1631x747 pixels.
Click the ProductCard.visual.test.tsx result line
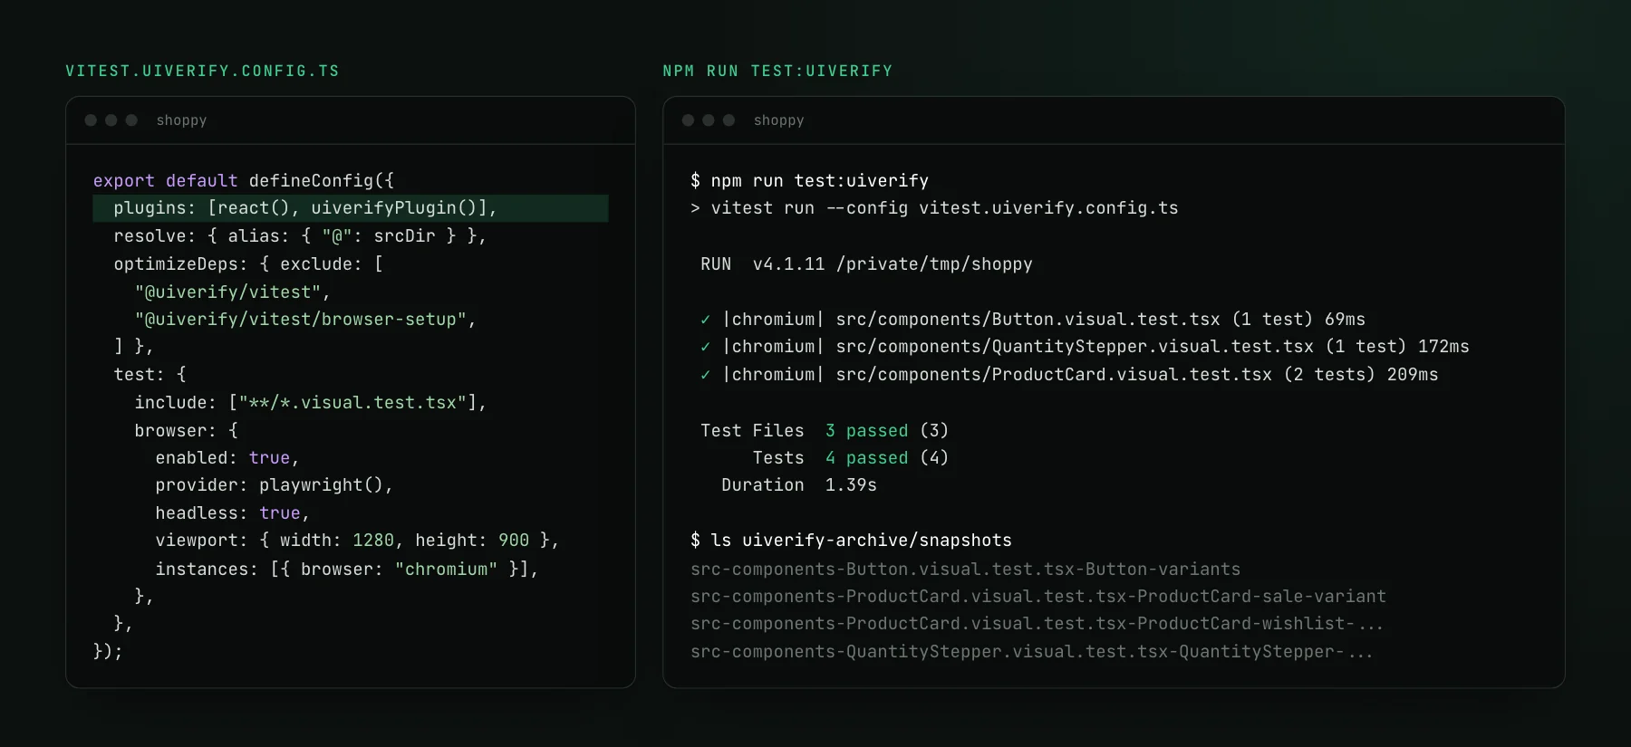(x=1069, y=375)
